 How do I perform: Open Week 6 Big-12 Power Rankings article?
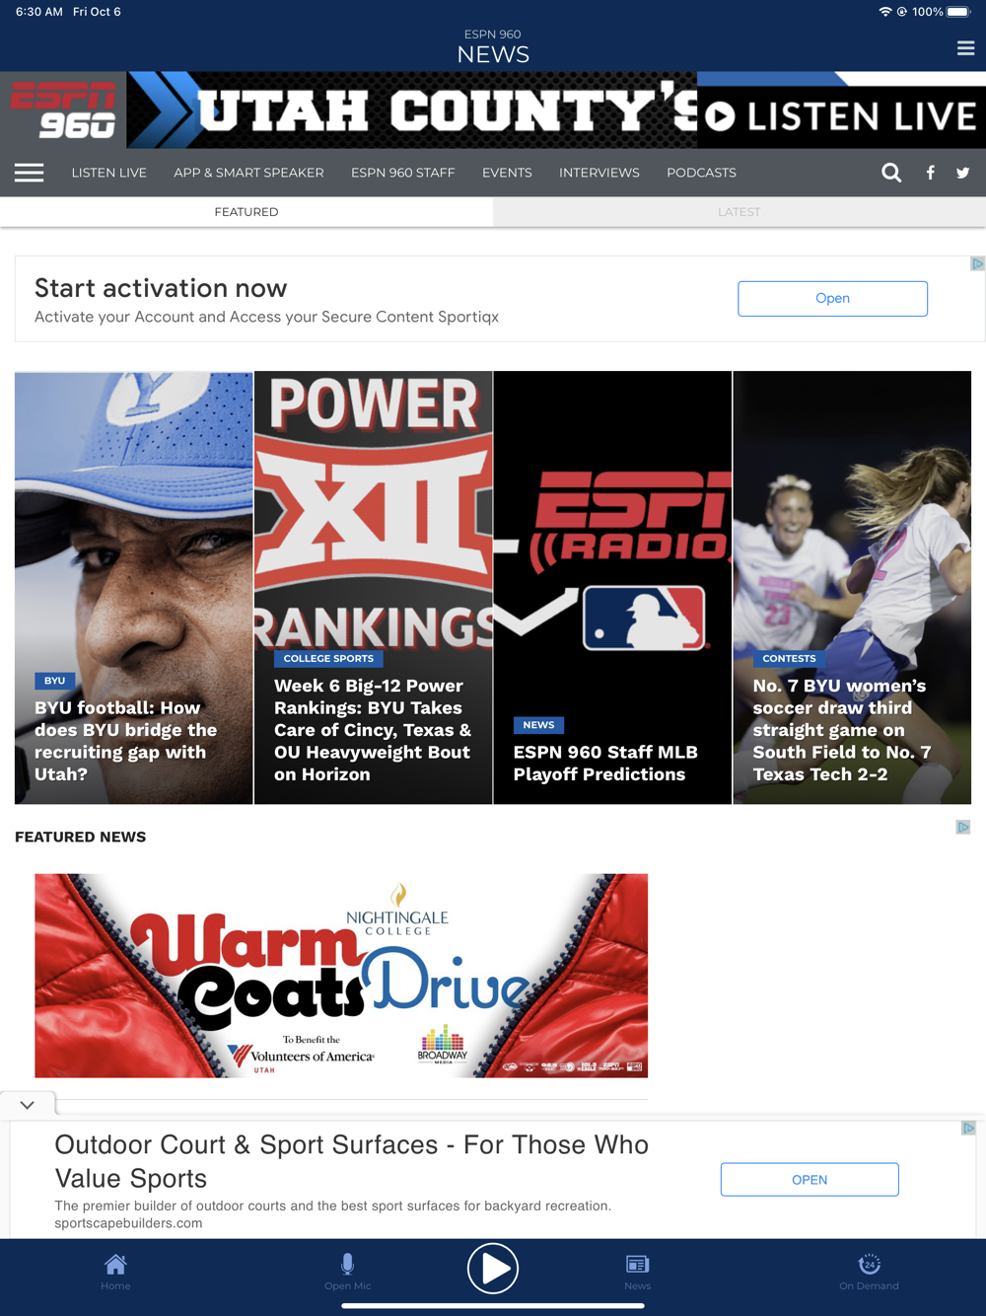[373, 730]
